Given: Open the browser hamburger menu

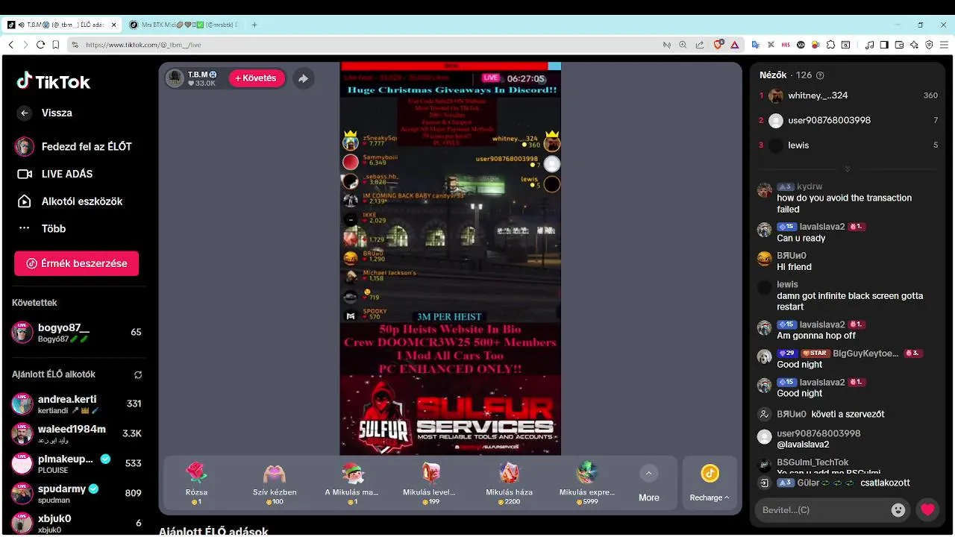Looking at the screenshot, I should pyautogui.click(x=944, y=45).
